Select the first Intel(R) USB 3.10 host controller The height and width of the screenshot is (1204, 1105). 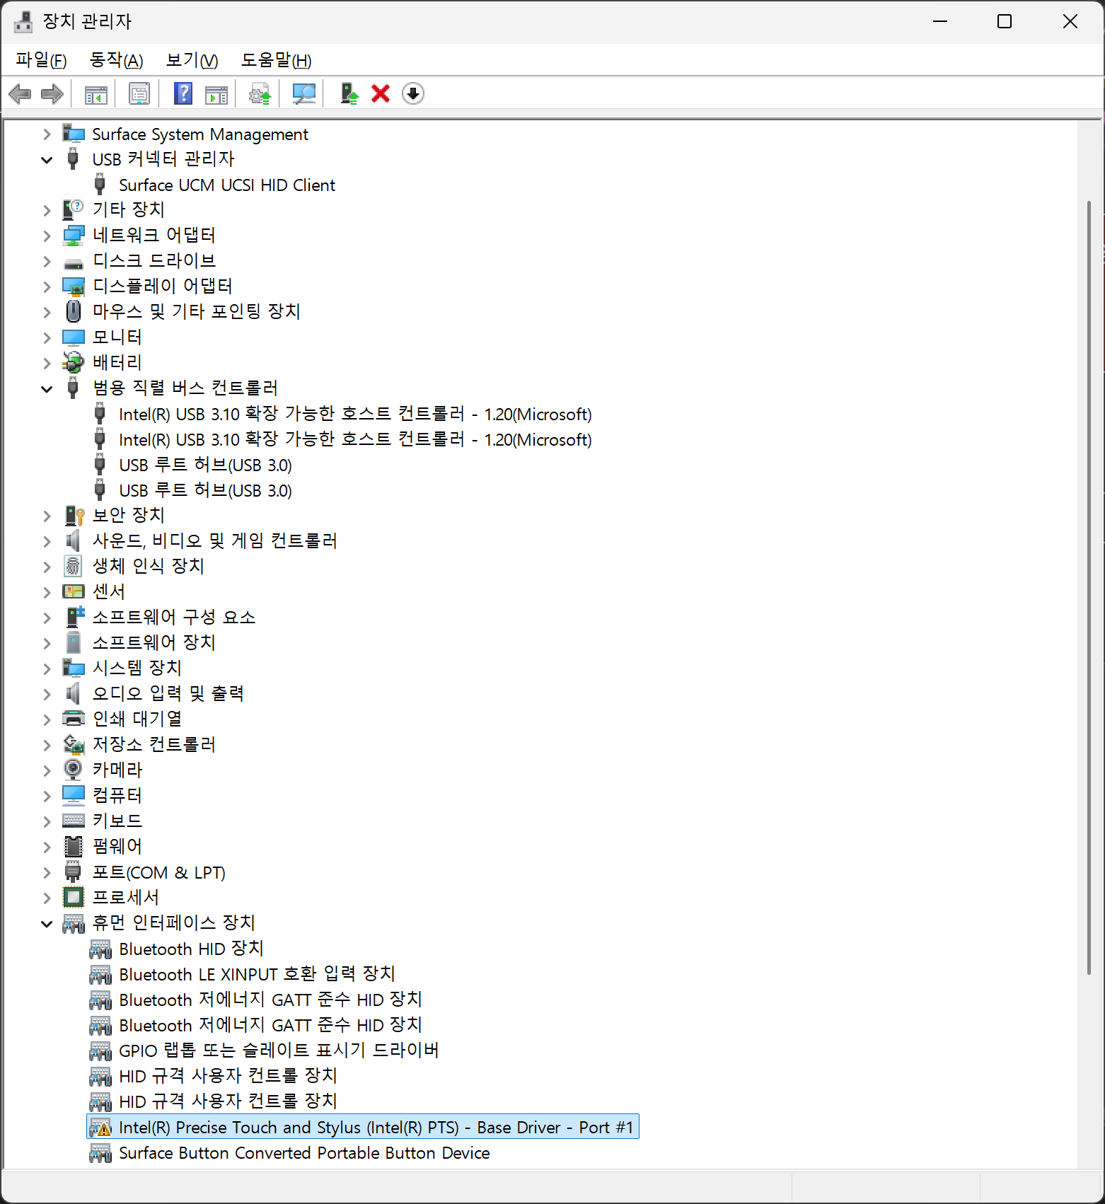click(x=355, y=414)
